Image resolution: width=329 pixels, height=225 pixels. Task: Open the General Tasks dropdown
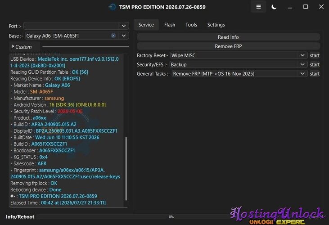pyautogui.click(x=239, y=74)
